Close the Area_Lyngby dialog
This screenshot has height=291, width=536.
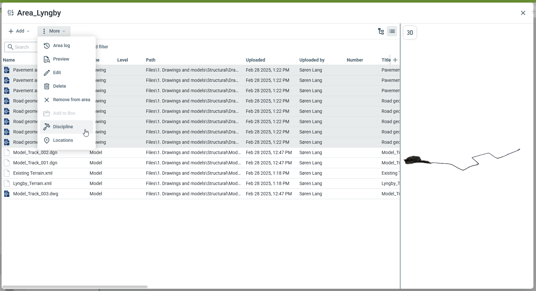pyautogui.click(x=523, y=13)
